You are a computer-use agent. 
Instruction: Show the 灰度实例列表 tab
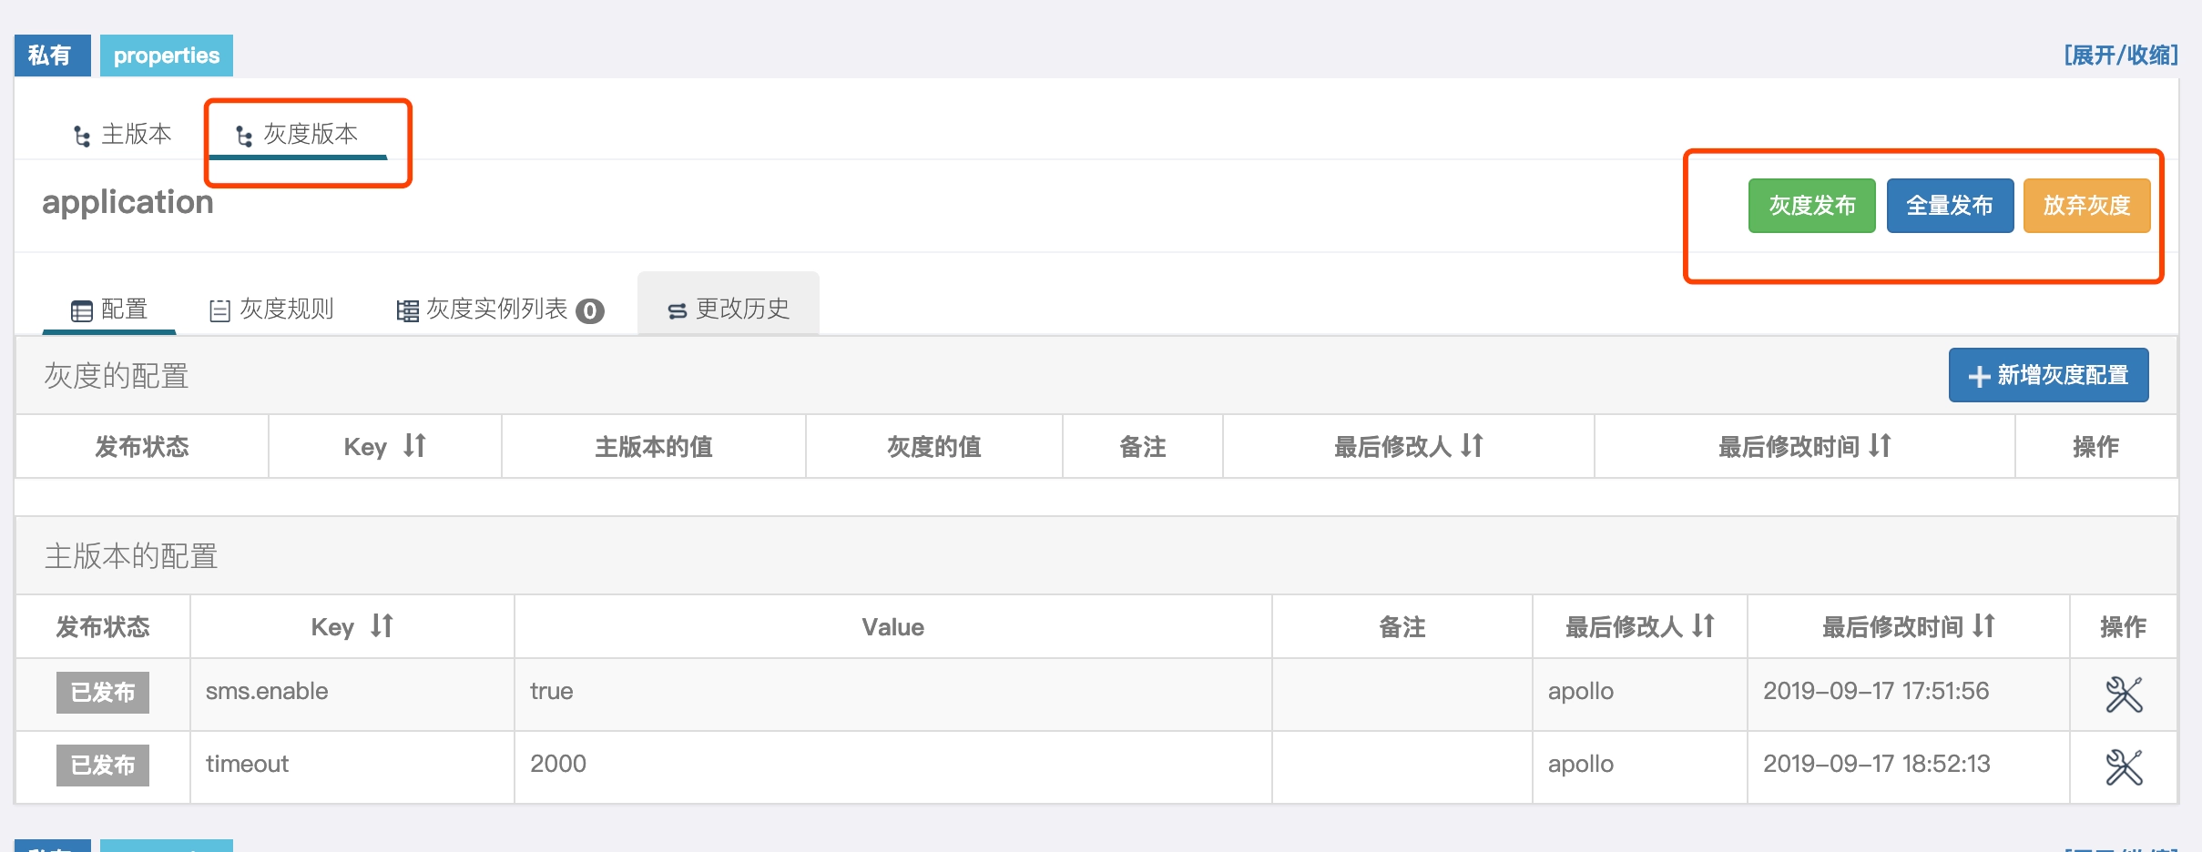click(x=500, y=309)
